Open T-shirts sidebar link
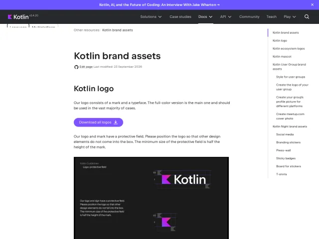The width and height of the screenshot is (319, 239). click(281, 174)
